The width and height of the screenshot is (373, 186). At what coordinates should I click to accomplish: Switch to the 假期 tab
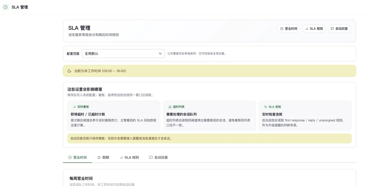coord(103,157)
